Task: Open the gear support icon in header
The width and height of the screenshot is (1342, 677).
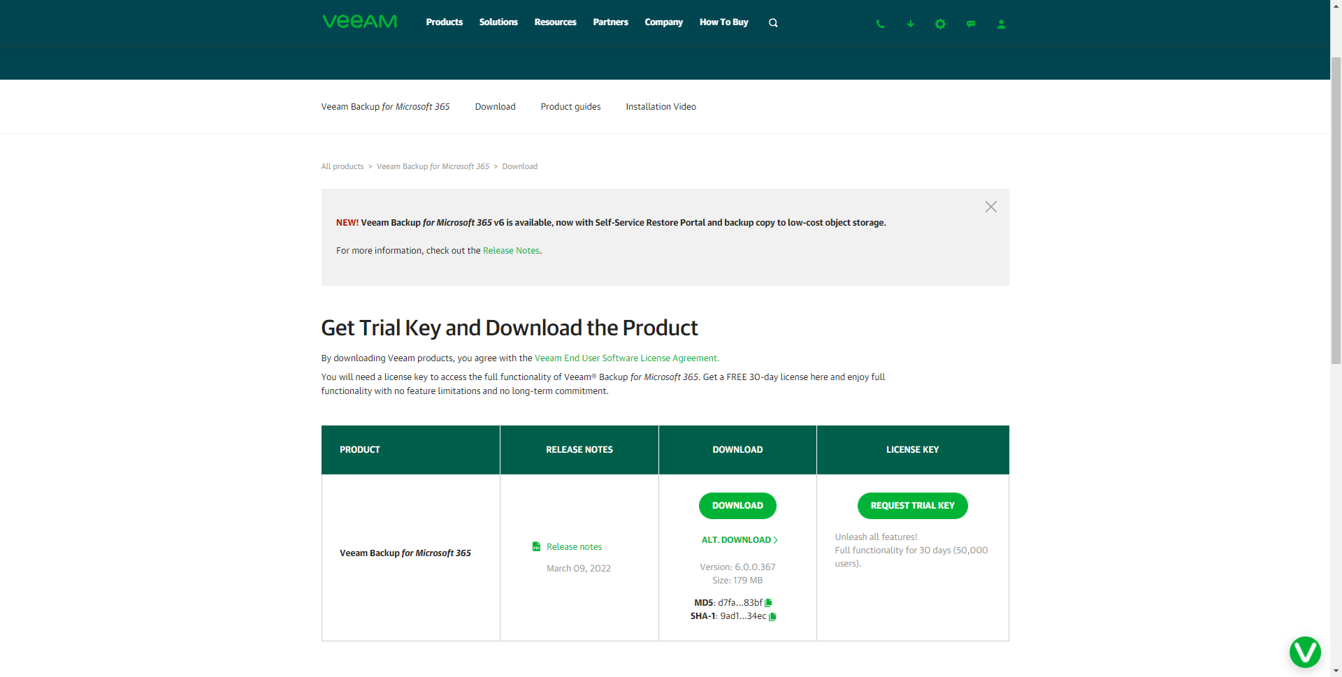Action: point(940,24)
